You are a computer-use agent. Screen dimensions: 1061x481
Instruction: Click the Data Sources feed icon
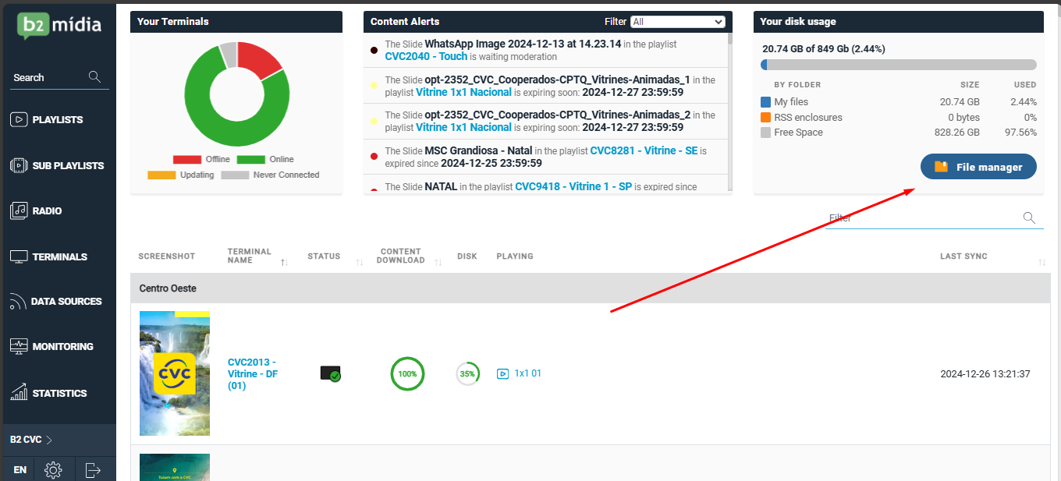point(18,302)
